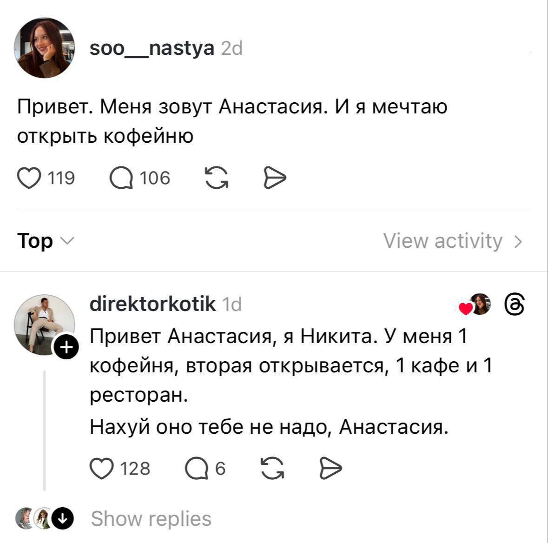Open soo__nastya profile from username

click(x=152, y=48)
